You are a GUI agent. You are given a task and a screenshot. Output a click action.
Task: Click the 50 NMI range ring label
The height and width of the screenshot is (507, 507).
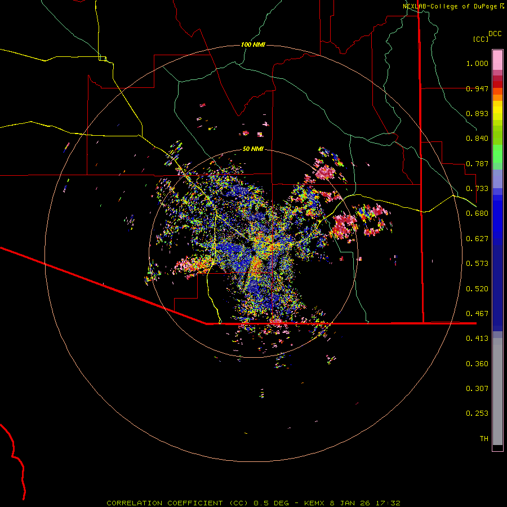[x=253, y=149]
